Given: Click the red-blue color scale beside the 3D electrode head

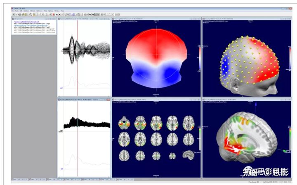Looking at the screenshot, I should coord(290,58).
